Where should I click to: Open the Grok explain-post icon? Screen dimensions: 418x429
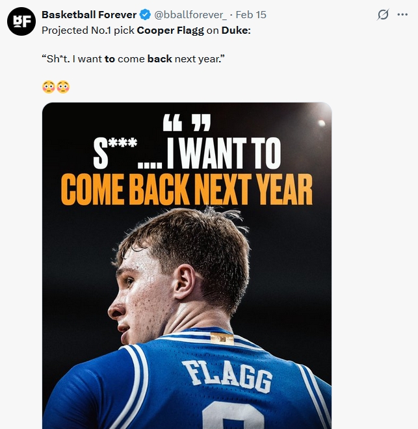[x=384, y=15]
